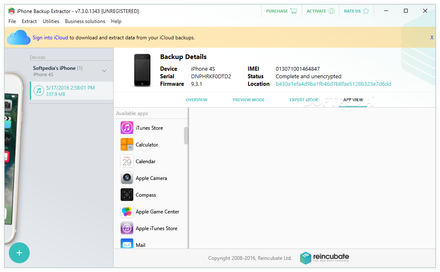Image resolution: width=440 pixels, height=272 pixels.
Task: Click the serial DNPHRKF0DTD2 value
Action: pos(211,76)
